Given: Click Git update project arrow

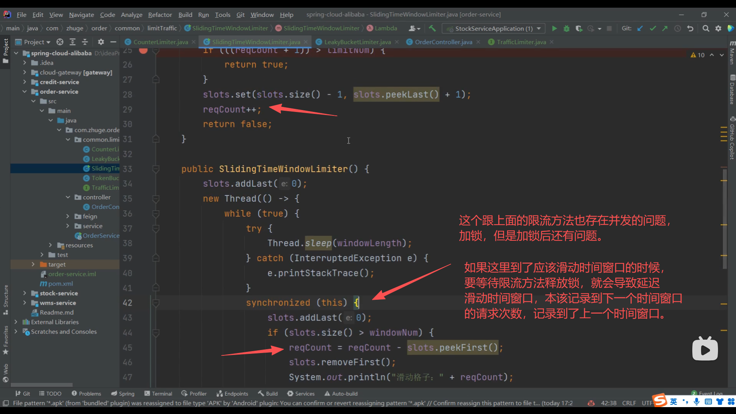Looking at the screenshot, I should (x=640, y=28).
